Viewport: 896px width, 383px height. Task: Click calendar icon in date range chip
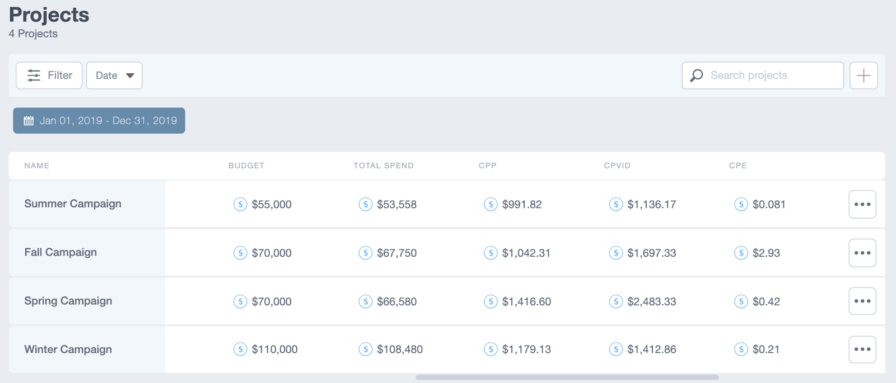pos(29,121)
